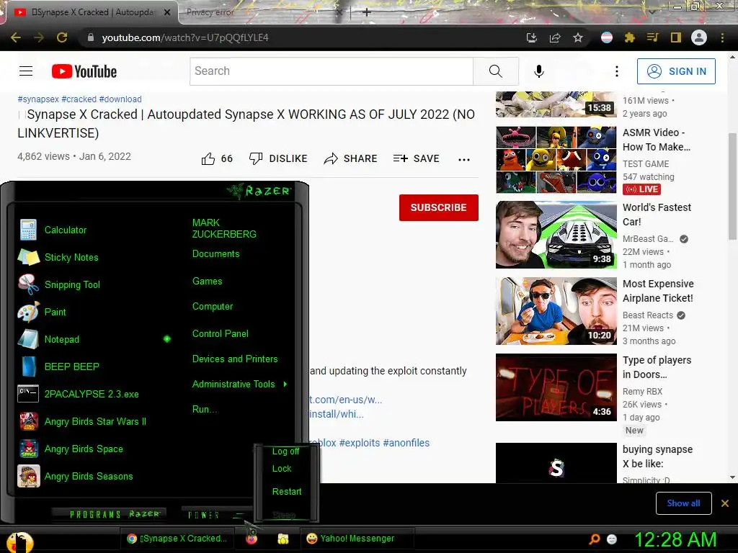Screen dimensions: 738x553
Task: Open Yahoo! Messenger taskbar item
Action: pyautogui.click(x=356, y=539)
